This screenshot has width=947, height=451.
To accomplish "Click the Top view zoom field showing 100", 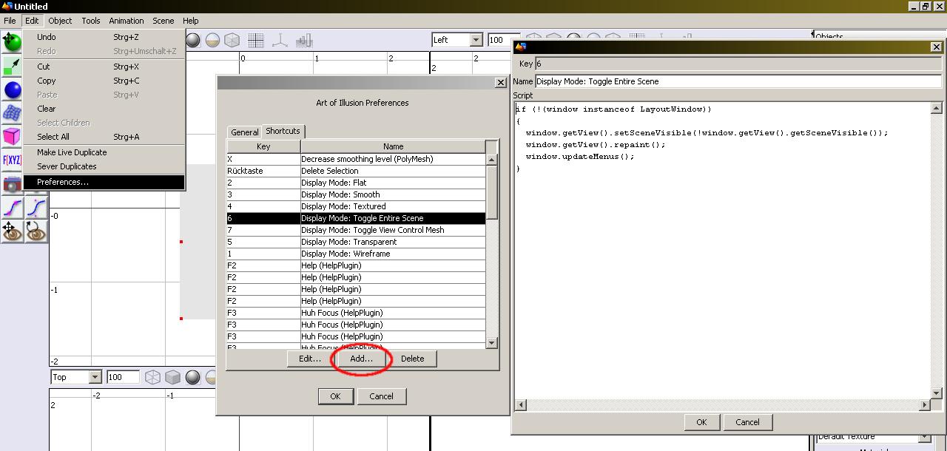I will [x=124, y=377].
